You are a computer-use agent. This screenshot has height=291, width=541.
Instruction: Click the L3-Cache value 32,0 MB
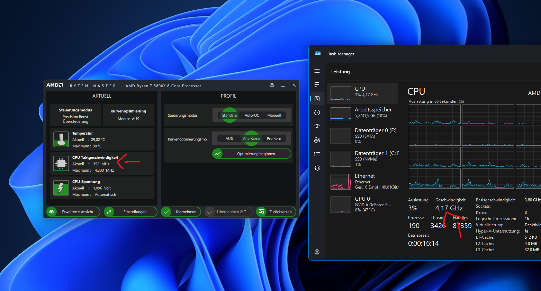(x=532, y=250)
